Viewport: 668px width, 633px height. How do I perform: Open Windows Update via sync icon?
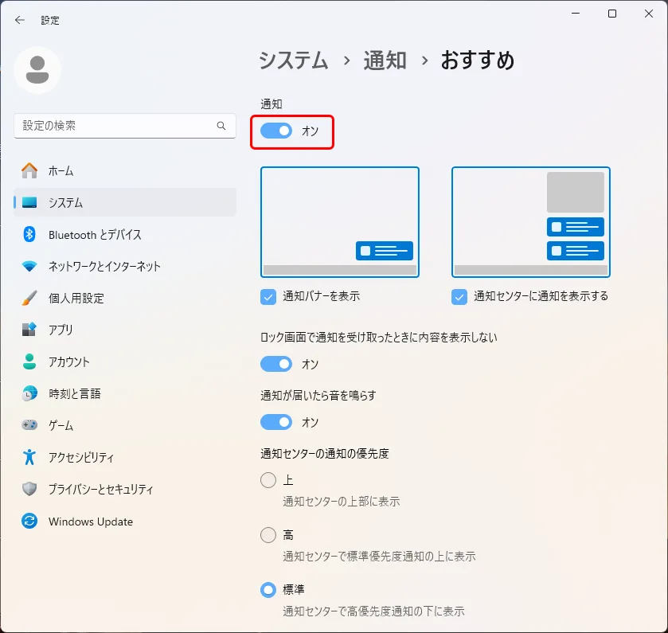pos(29,521)
